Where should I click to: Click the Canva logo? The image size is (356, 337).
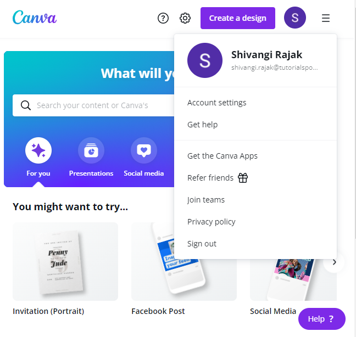35,18
